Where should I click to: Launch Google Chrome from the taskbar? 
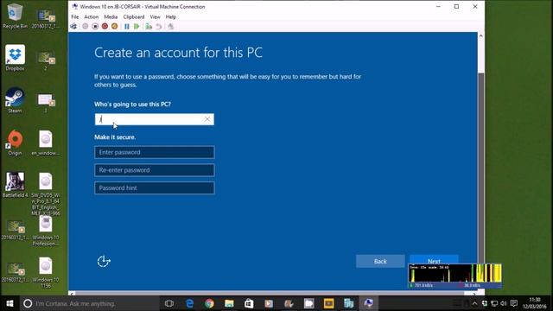point(209,303)
